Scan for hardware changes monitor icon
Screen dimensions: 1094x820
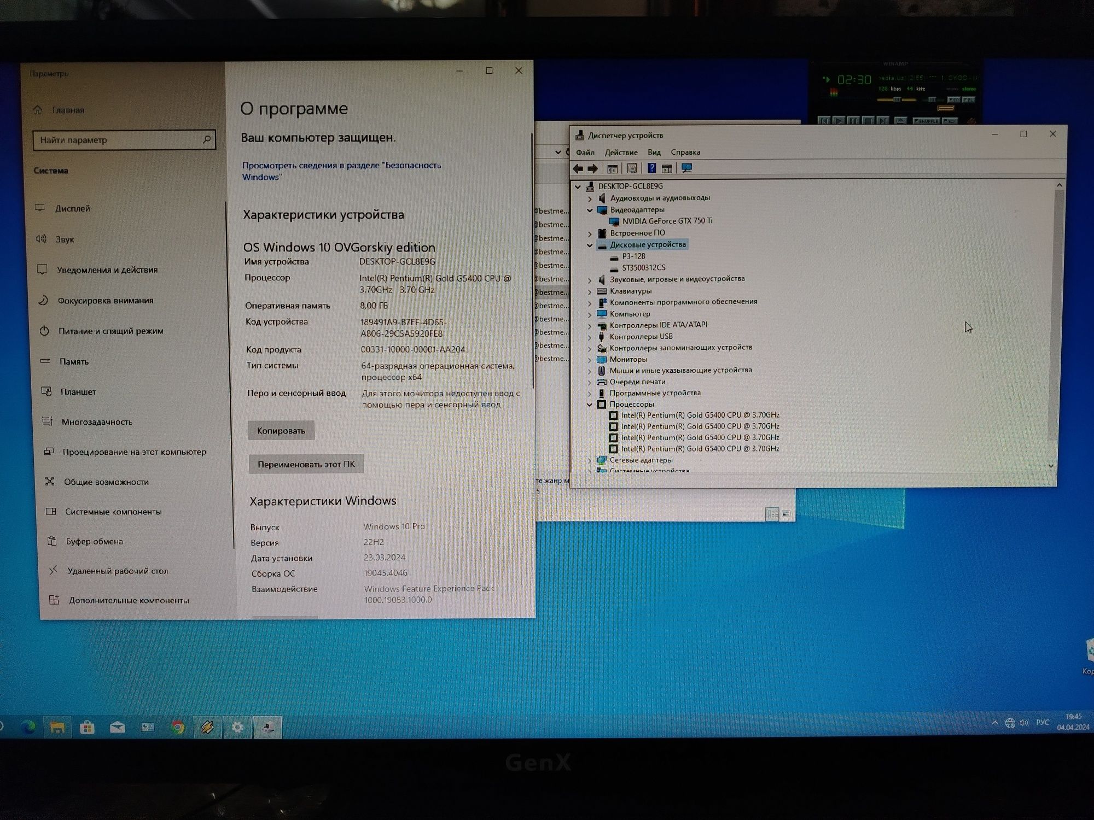686,168
